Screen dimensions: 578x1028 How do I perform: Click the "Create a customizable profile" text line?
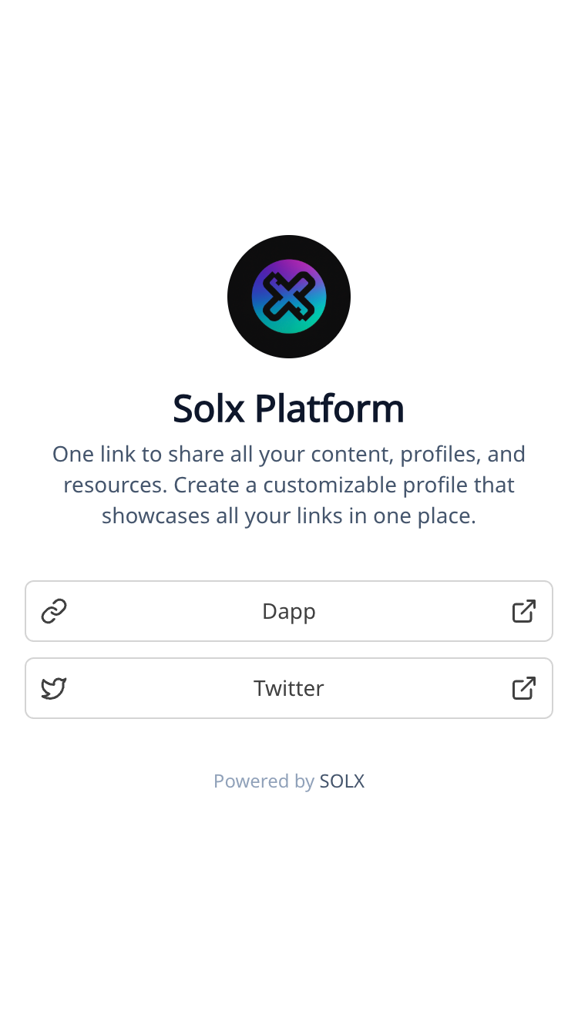344,485
